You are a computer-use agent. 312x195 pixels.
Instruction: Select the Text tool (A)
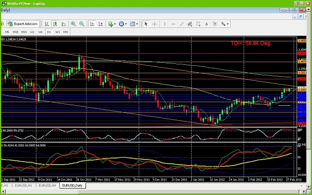click(x=207, y=24)
